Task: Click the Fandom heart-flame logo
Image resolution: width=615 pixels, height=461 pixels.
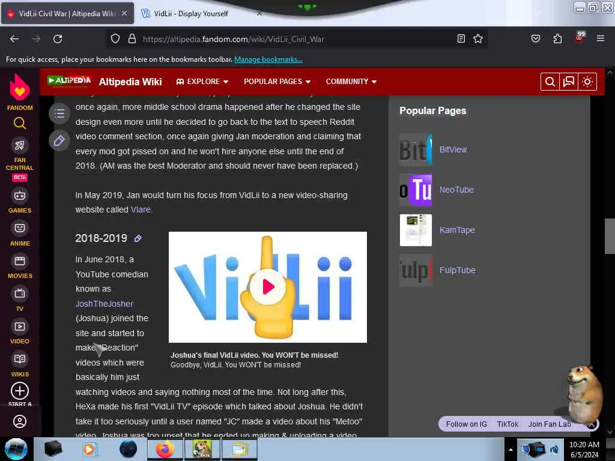Action: click(x=20, y=87)
